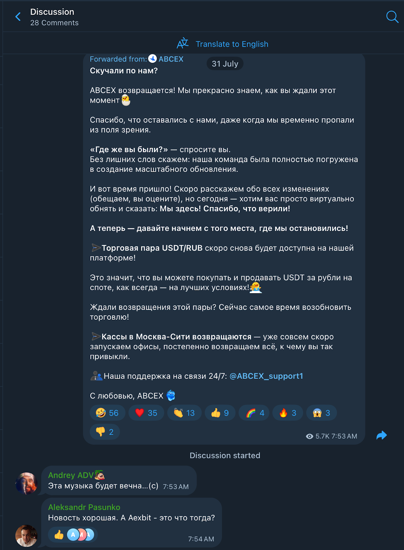Toggle the thumbs down reaction with 2
This screenshot has width=404, height=550.
click(105, 432)
